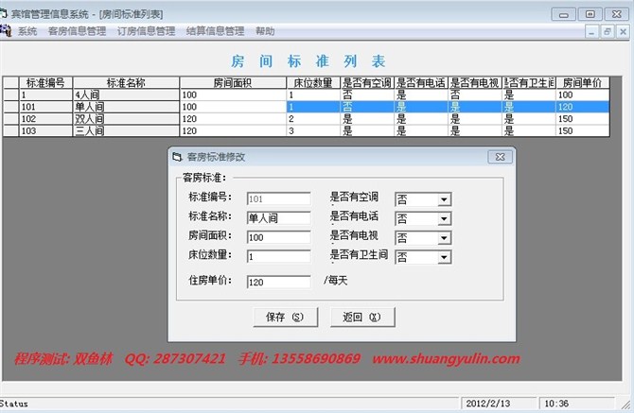Click the bed count 3 cell
This screenshot has height=413, width=634.
coord(313,130)
